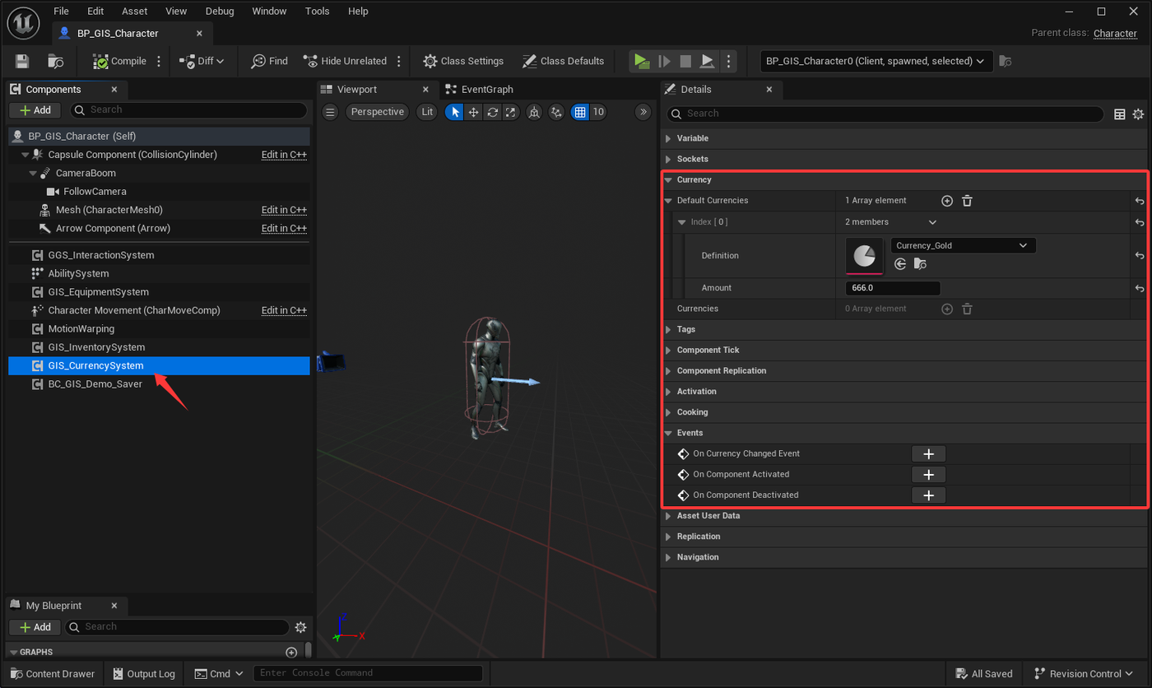The width and height of the screenshot is (1152, 688).
Task: Open Class Settings
Action: pyautogui.click(x=463, y=61)
